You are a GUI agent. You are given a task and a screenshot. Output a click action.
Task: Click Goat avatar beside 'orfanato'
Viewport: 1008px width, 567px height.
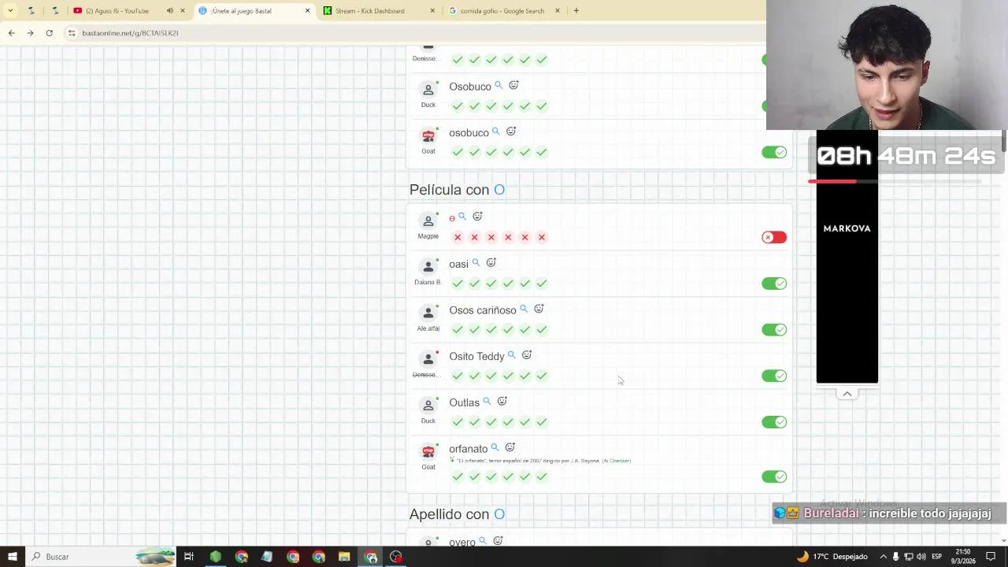coord(428,452)
